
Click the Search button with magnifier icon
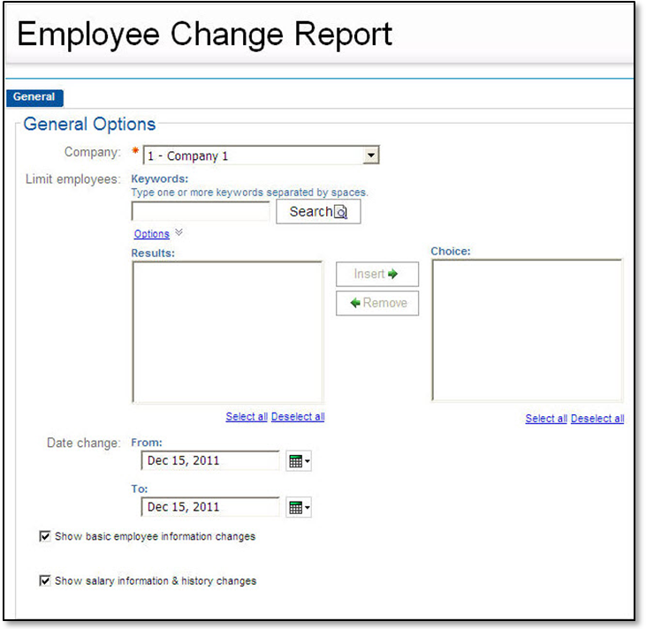(318, 212)
